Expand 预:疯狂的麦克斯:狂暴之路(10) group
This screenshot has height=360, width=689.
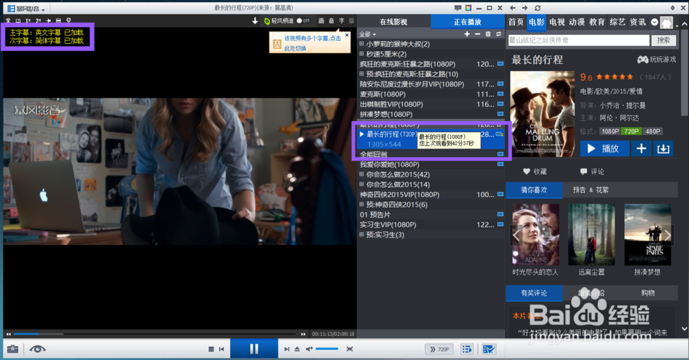(362, 74)
